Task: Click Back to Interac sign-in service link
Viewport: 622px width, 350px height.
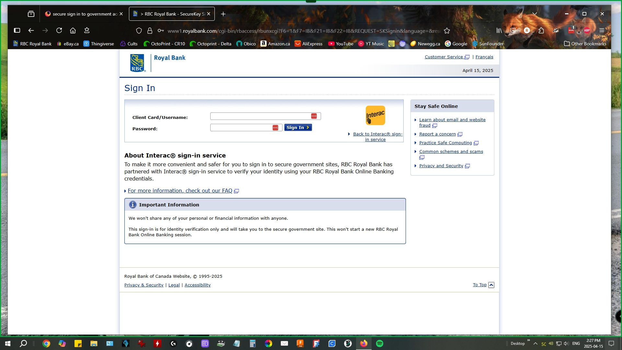Action: pos(377,137)
